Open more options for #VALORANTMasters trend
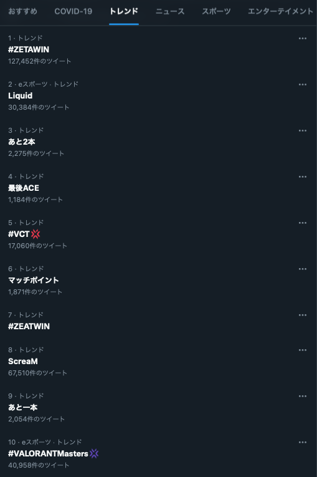Viewport: 317px width, 477px height. 303,442
